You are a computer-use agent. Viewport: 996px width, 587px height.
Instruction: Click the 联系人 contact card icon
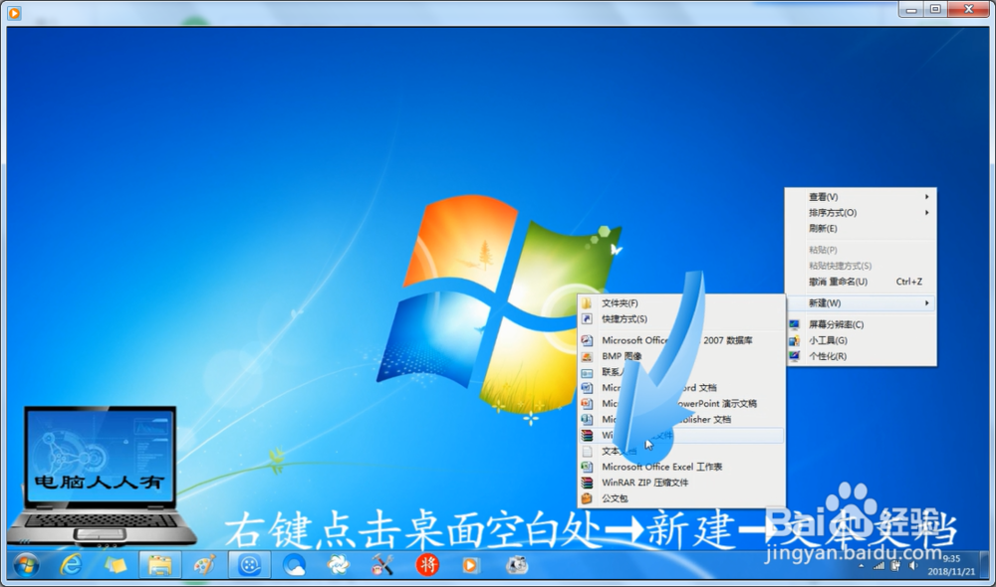pos(587,372)
